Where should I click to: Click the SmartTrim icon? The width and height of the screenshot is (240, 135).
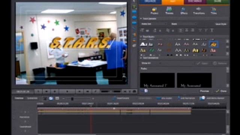click(114, 98)
